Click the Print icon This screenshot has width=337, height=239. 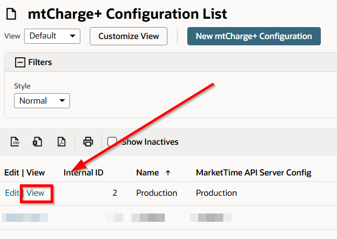click(x=88, y=142)
